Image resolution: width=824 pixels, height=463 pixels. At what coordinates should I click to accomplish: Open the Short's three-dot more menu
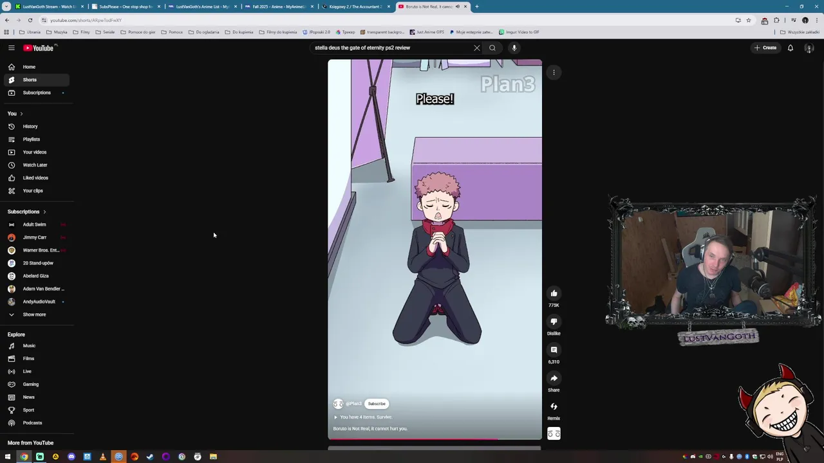(x=554, y=72)
